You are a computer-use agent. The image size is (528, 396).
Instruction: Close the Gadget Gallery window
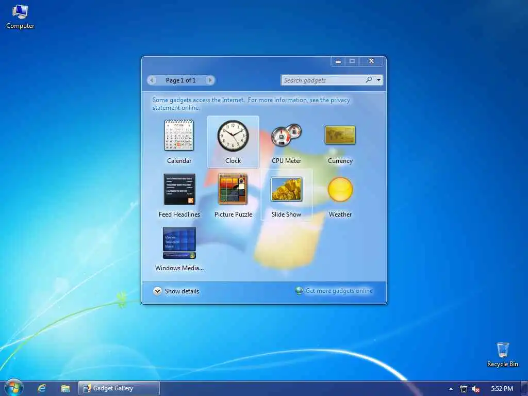tap(371, 61)
